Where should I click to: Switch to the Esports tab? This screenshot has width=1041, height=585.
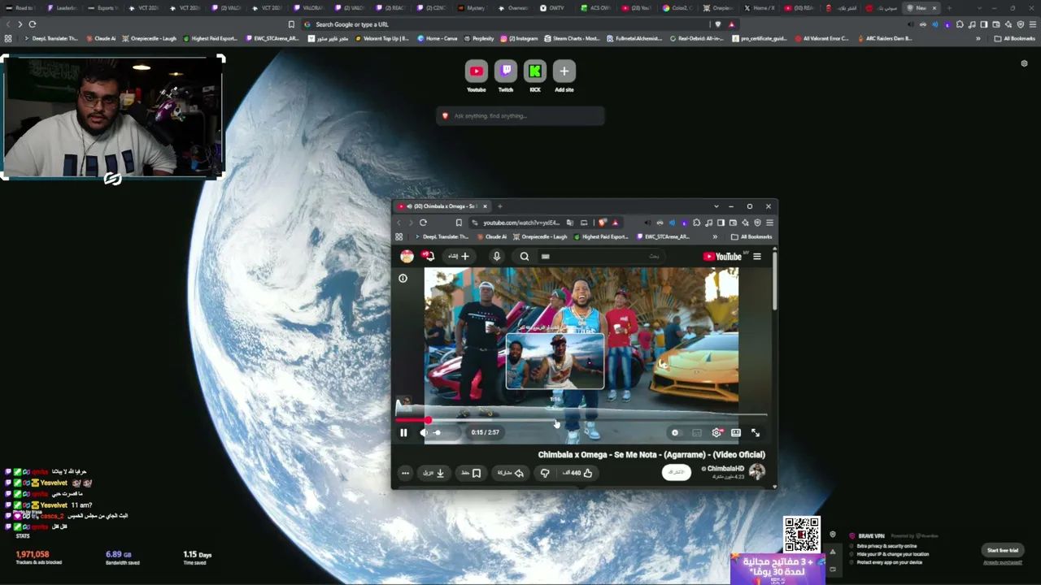point(104,8)
